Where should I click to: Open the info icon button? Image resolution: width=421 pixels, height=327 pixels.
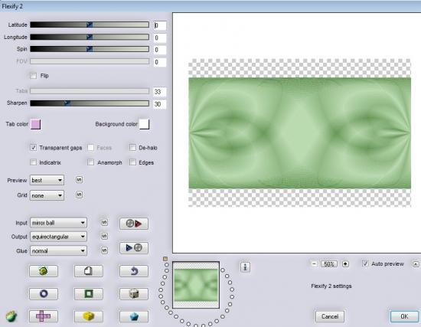pyautogui.click(x=245, y=267)
